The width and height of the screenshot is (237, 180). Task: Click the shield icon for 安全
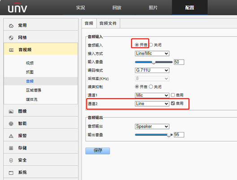pos(11,160)
